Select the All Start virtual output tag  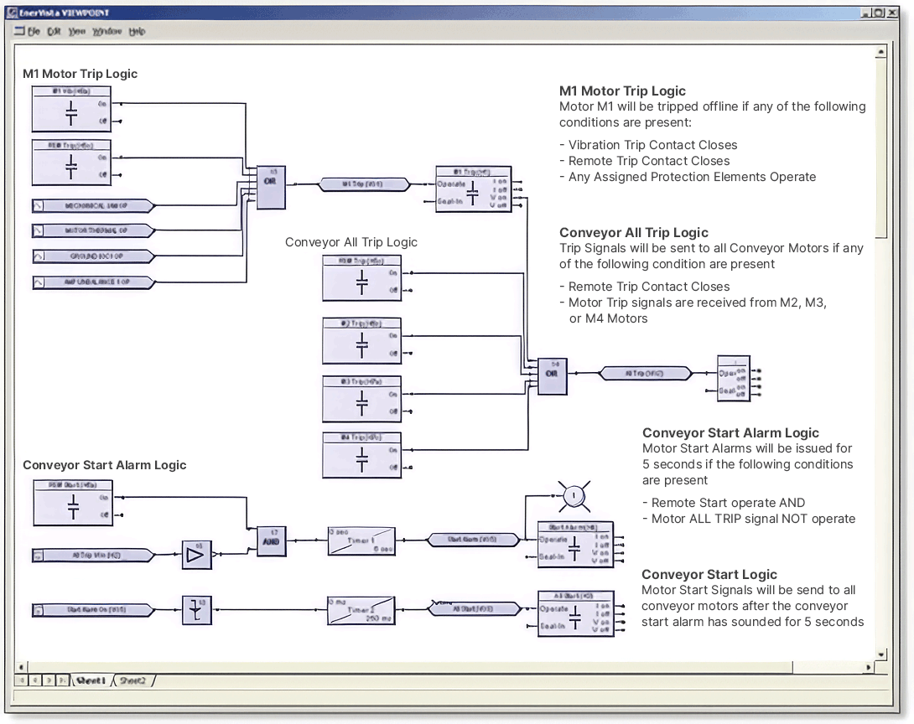tap(475, 609)
